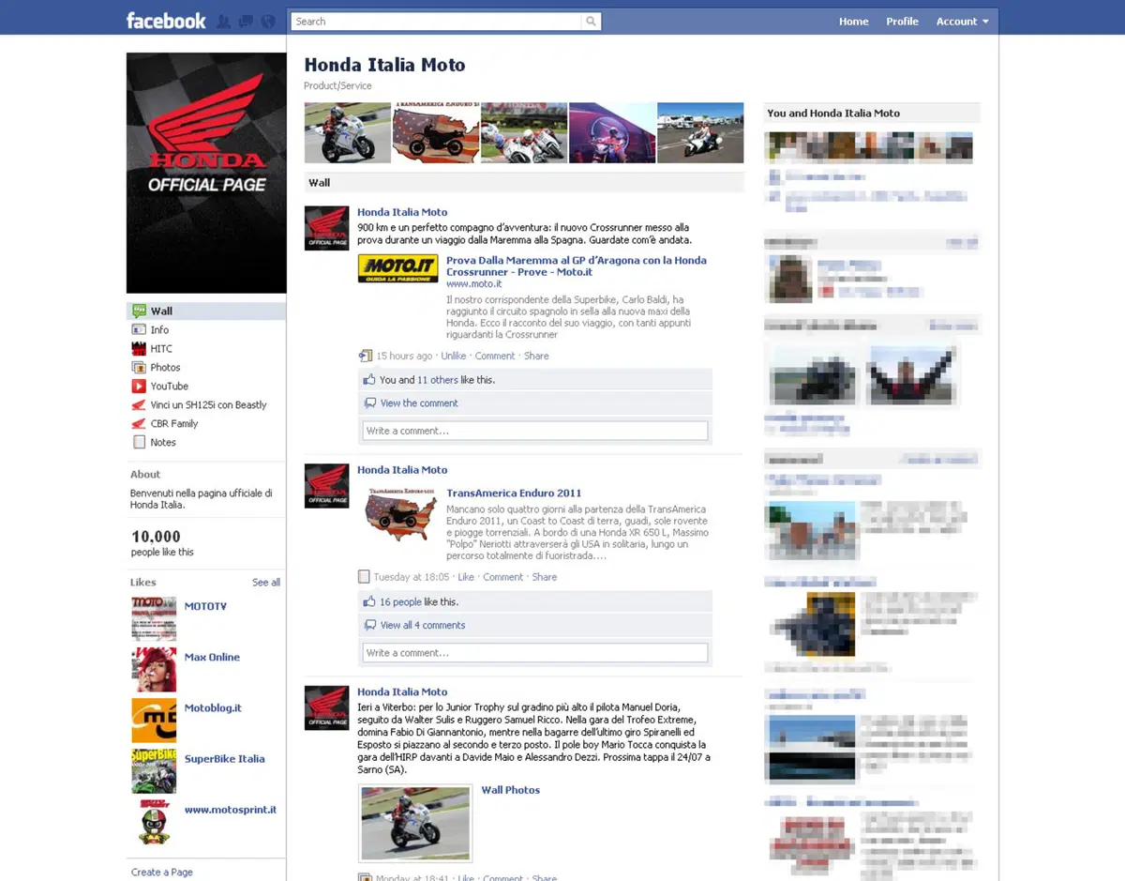Viewport: 1125px width, 881px height.
Task: Click the MOTOTV thumbnail image
Action: click(154, 618)
